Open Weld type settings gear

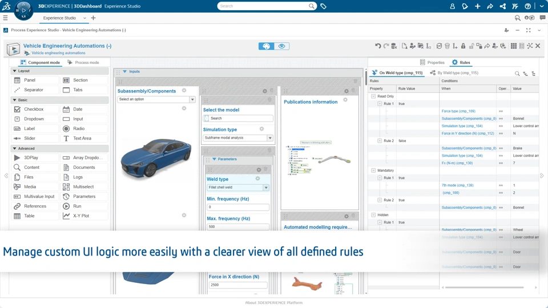coord(257,179)
